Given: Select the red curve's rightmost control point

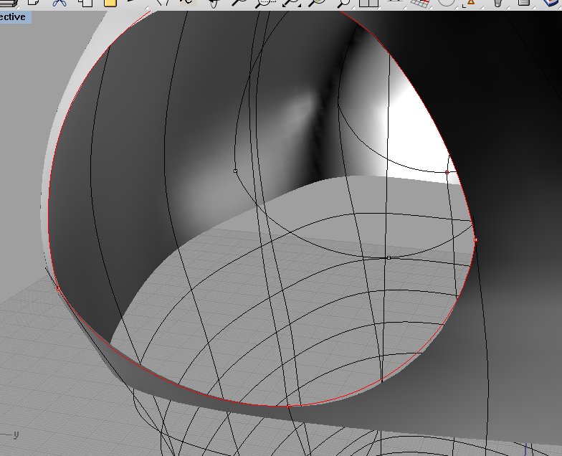Looking at the screenshot, I should (x=475, y=239).
